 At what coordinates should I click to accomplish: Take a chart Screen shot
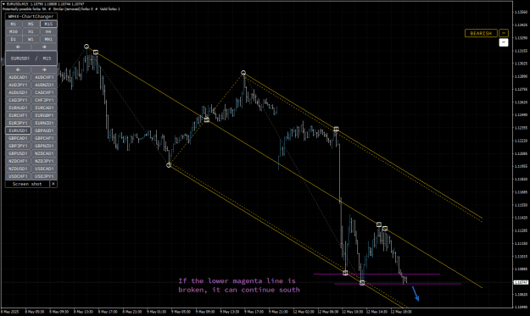point(27,184)
